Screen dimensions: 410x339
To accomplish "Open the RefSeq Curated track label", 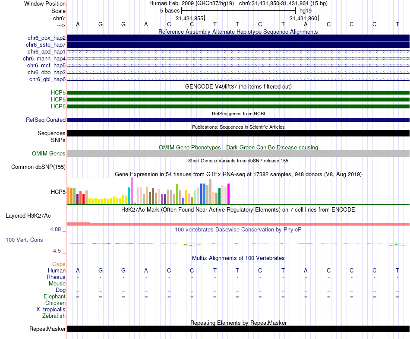I will tap(46, 120).
